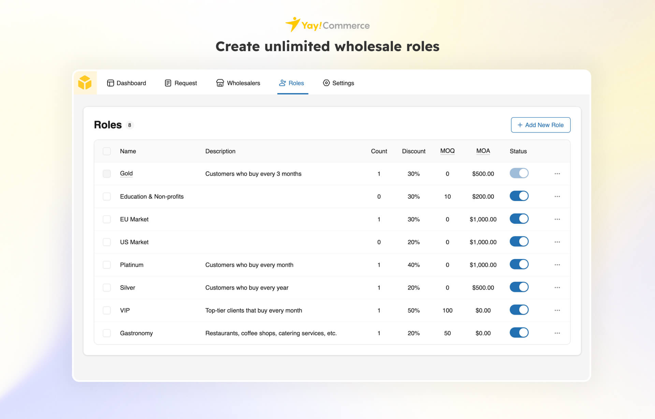Open more options for Gastronomy row

pyautogui.click(x=557, y=333)
